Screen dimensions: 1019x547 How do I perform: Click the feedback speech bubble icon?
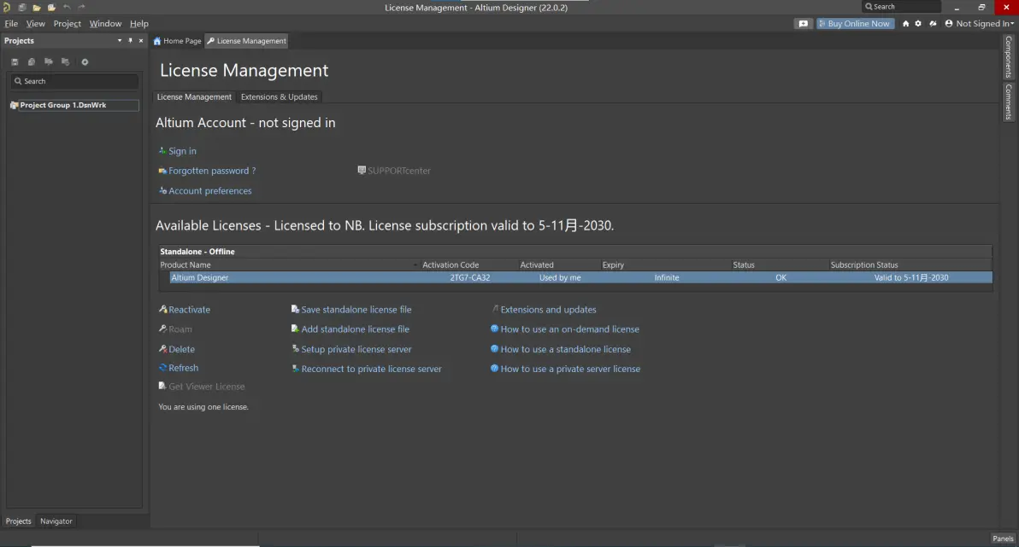click(x=804, y=23)
